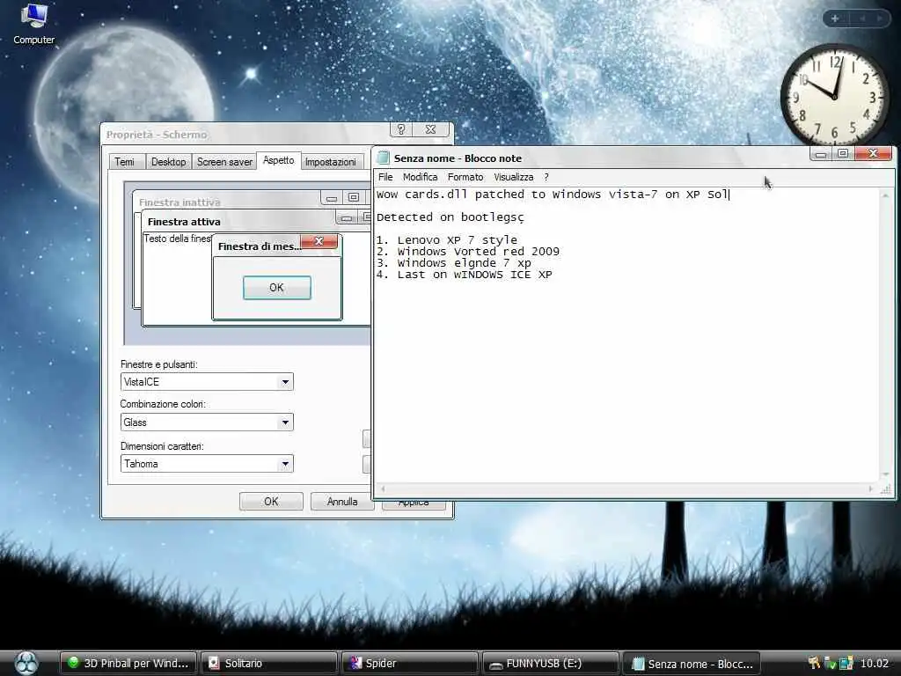The width and height of the screenshot is (901, 676).
Task: Expand the Finestre e pulsanti dropdown (VistaICE)
Action: [285, 382]
